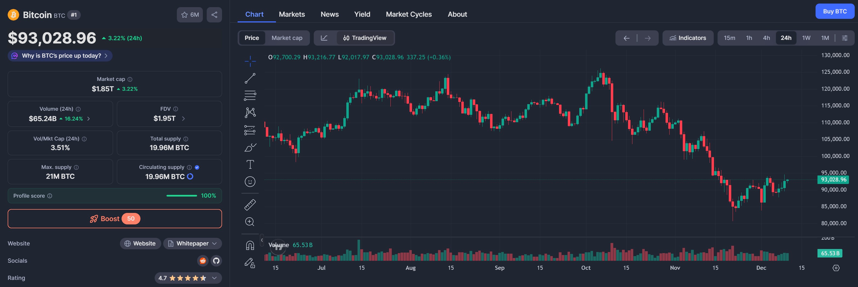Click the share icon button
Image resolution: width=858 pixels, height=287 pixels.
coord(214,15)
